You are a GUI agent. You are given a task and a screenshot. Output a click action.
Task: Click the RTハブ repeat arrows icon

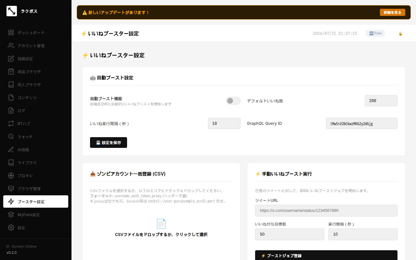pyautogui.click(x=11, y=123)
